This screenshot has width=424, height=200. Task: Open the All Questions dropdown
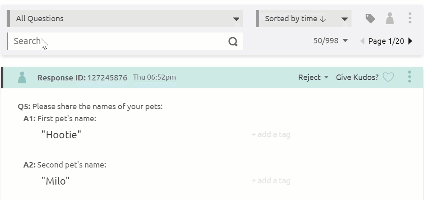coord(125,18)
